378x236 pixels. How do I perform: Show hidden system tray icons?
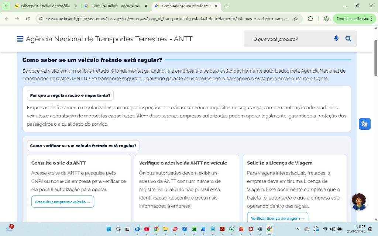[297, 229]
